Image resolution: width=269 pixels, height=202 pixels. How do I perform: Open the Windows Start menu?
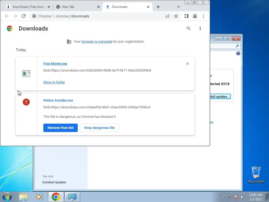[x=7, y=197]
